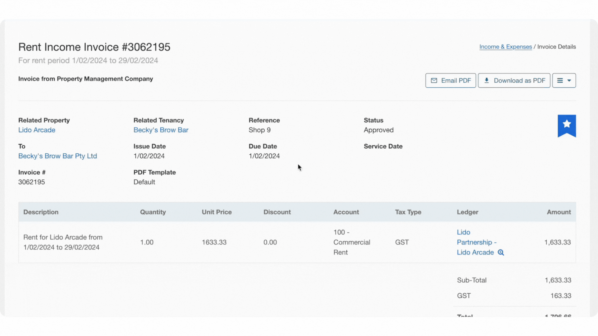
Task: Click Invoice from Property Management Company text
Action: (x=86, y=79)
